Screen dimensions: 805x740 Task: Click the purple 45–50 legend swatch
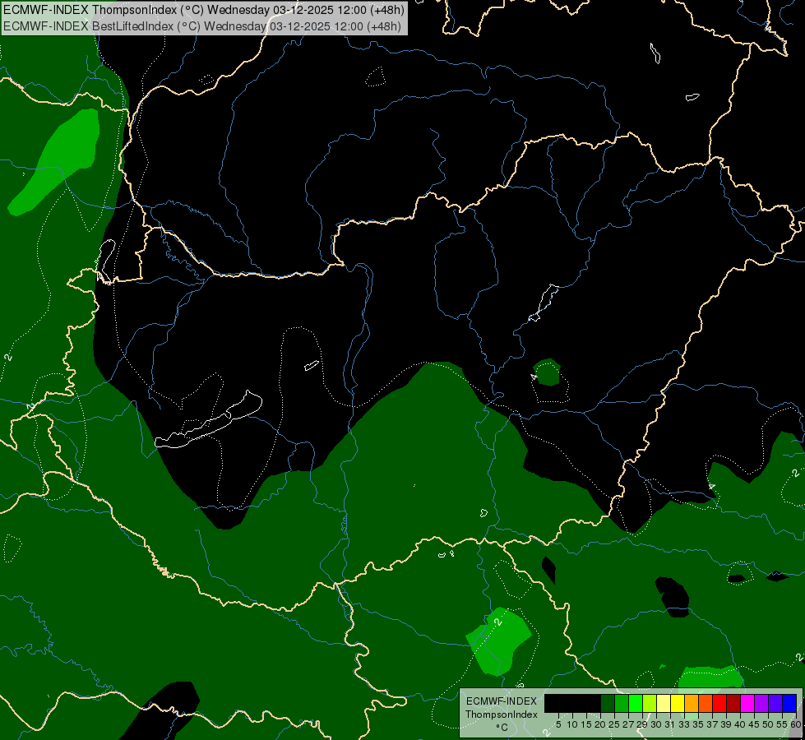[x=762, y=703]
